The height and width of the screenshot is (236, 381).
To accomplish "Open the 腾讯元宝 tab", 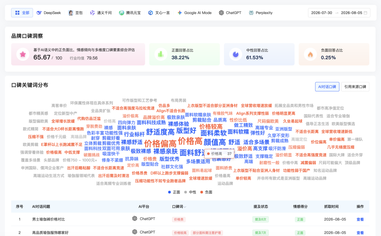I will 130,13.
